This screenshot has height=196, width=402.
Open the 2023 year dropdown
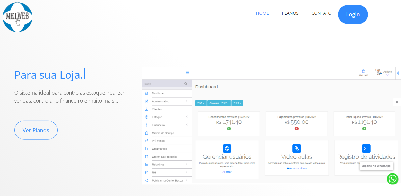tap(237, 103)
